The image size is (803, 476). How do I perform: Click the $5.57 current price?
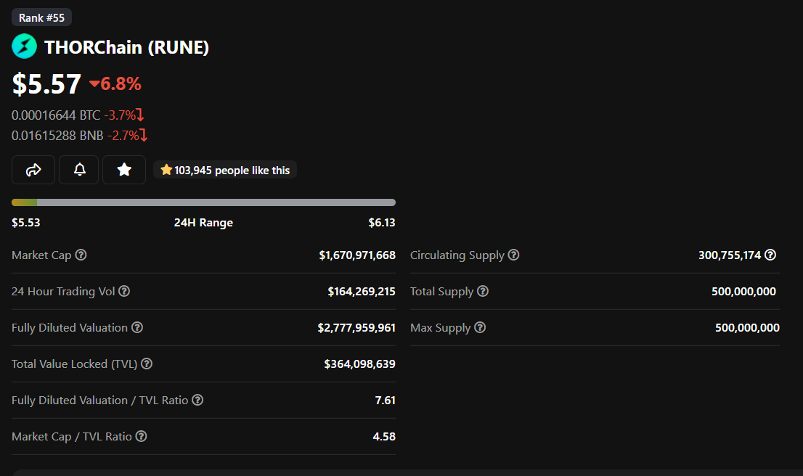pos(46,84)
